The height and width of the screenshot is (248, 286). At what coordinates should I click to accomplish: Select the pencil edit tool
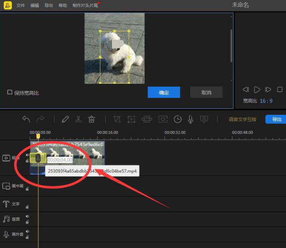click(x=65, y=119)
